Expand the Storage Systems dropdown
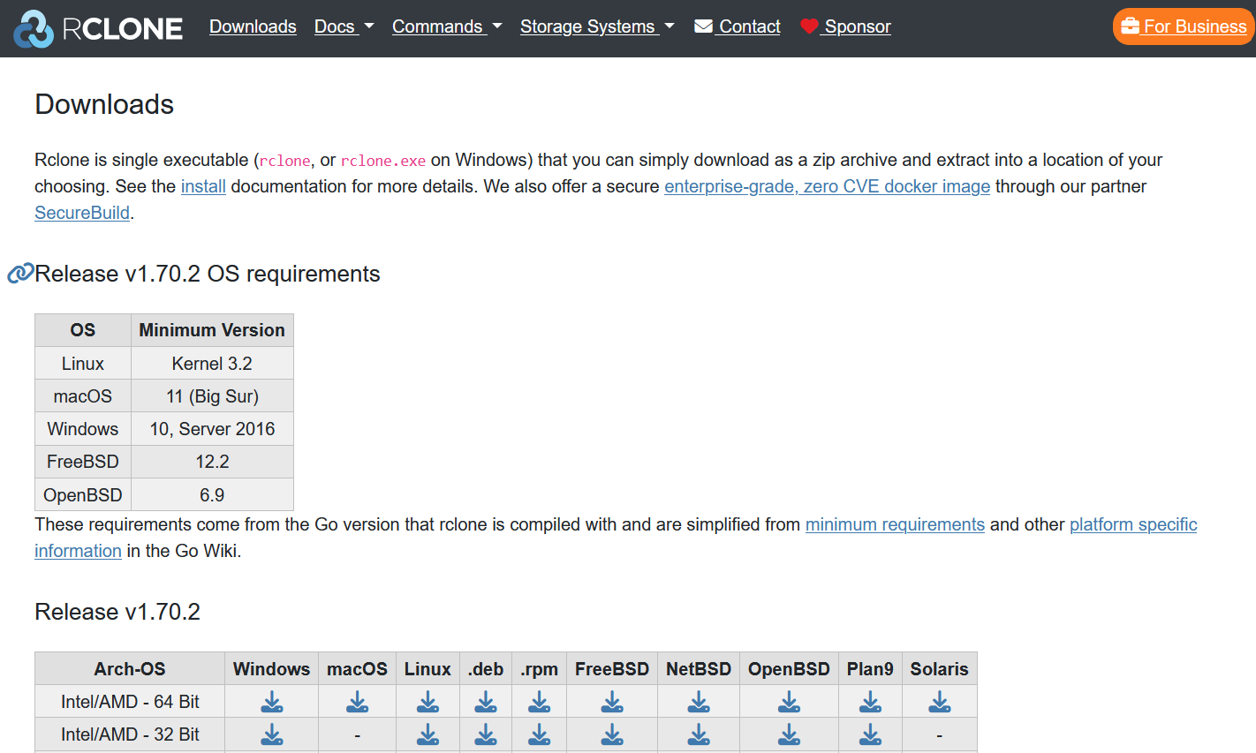This screenshot has height=753, width=1256. tap(597, 26)
